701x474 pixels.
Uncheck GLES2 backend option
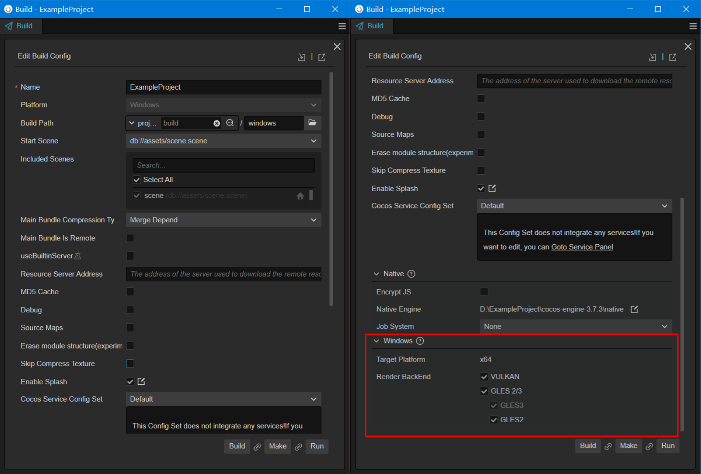[x=494, y=420]
